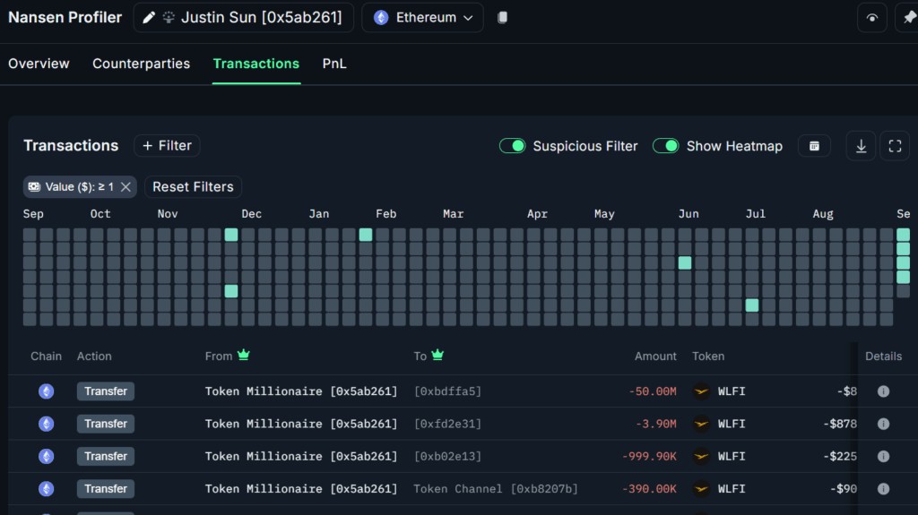Open recipient address [0xfd2e31]
This screenshot has width=918, height=515.
coord(447,424)
